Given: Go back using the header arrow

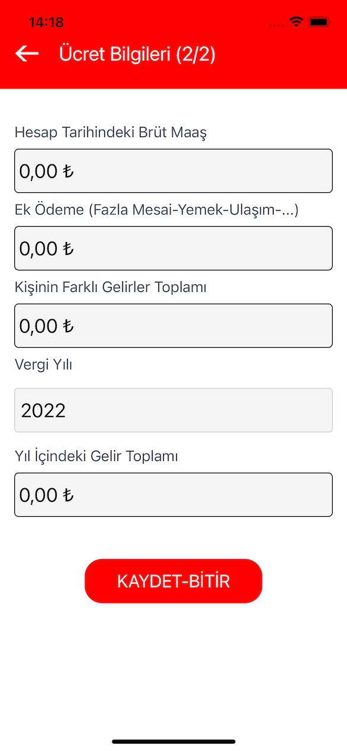Looking at the screenshot, I should tap(27, 54).
